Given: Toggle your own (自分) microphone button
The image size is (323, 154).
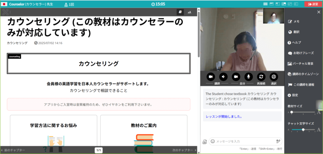Looking at the screenshot, I should coord(248,77).
